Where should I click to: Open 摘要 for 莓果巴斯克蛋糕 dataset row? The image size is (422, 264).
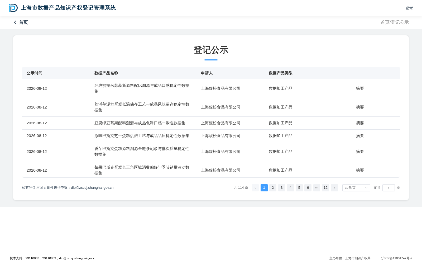coord(360,170)
